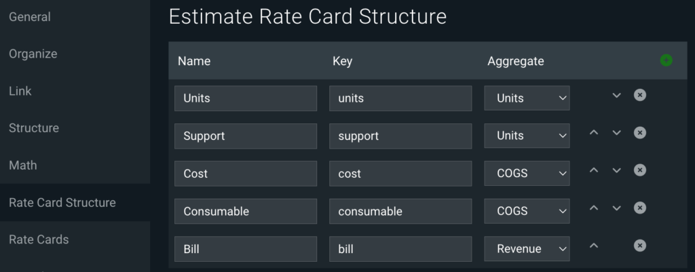The height and width of the screenshot is (272, 695).
Task: Click the support key input field
Action: [x=400, y=136]
